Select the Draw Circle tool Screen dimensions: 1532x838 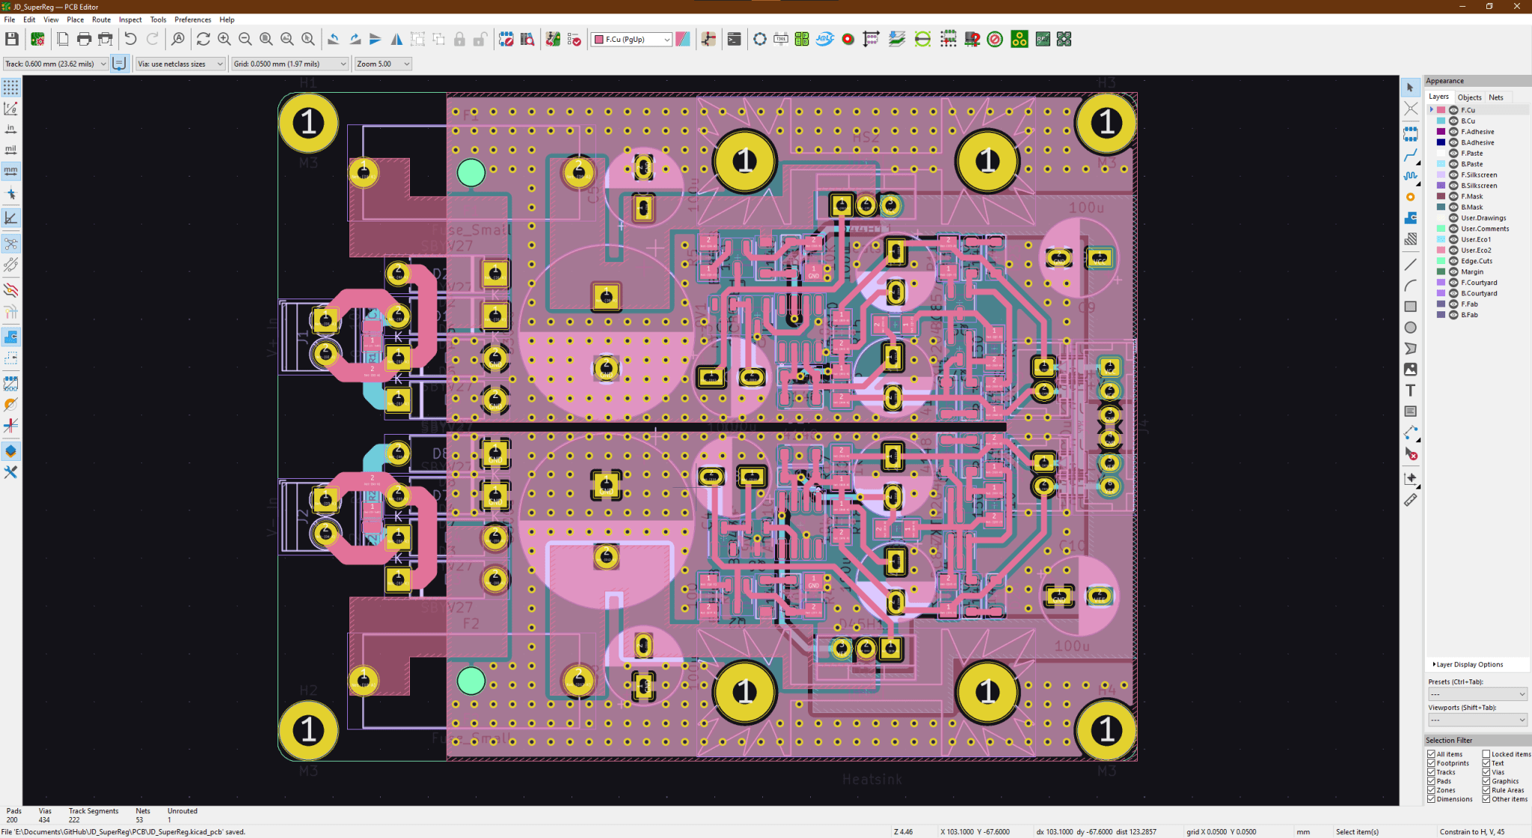click(x=1410, y=327)
